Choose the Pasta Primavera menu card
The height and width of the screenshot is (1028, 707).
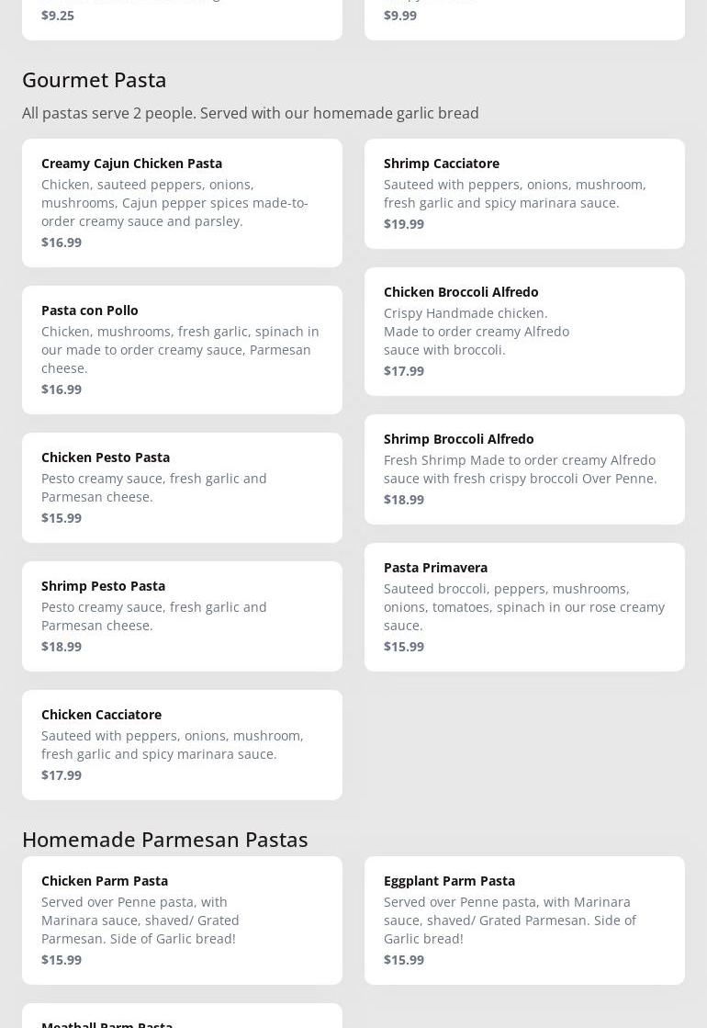(524, 606)
